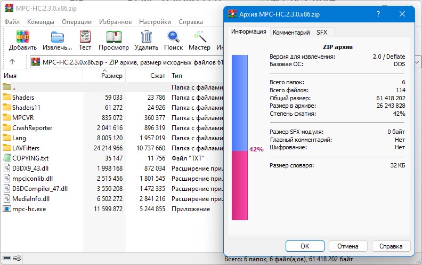
Task: Click the mpciconlib.dll file icon
Action: coord(7,178)
